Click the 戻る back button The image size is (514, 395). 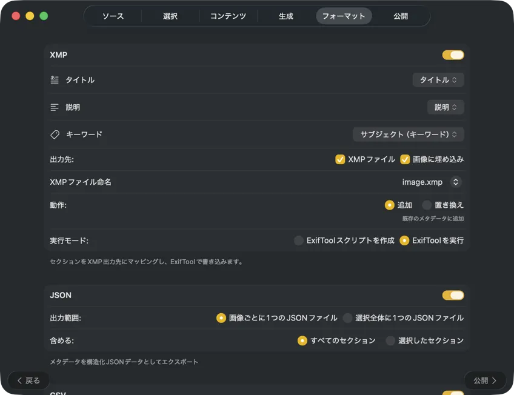(x=28, y=380)
